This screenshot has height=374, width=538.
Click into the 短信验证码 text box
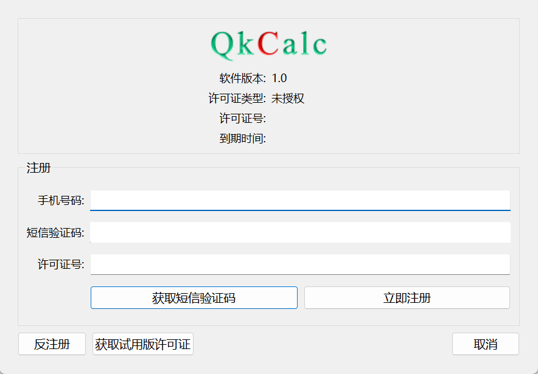(300, 232)
